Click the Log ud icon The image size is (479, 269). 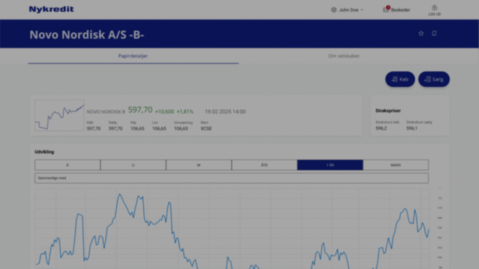pos(434,8)
